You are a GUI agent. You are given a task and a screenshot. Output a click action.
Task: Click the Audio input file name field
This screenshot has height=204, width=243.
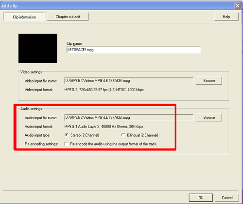(129, 117)
